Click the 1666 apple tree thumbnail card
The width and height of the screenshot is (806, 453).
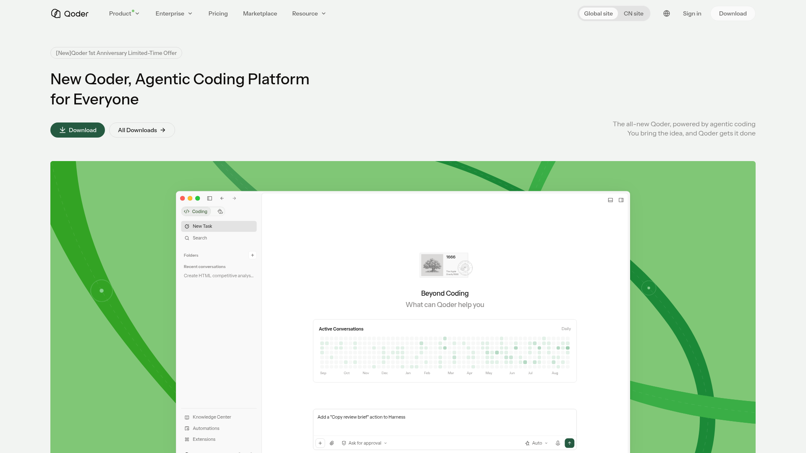coord(446,265)
